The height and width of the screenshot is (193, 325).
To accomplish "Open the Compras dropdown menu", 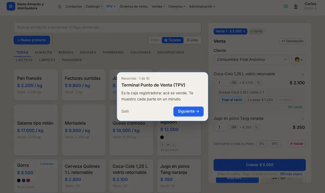I will [177, 6].
